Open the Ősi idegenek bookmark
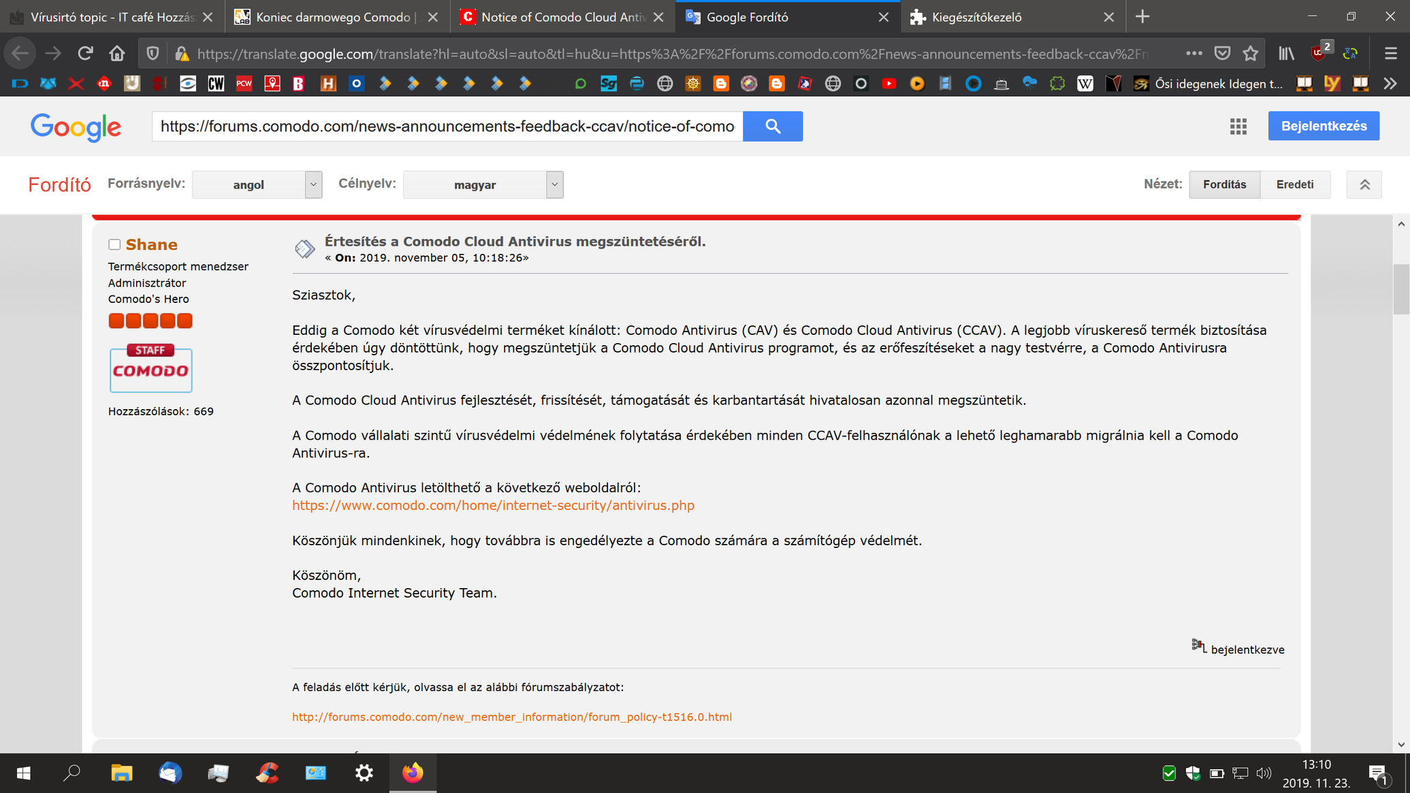 tap(1208, 84)
